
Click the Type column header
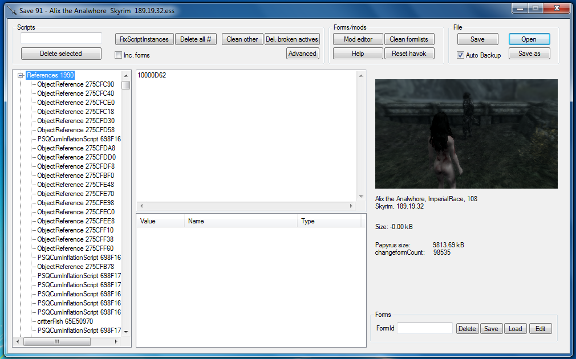point(329,221)
